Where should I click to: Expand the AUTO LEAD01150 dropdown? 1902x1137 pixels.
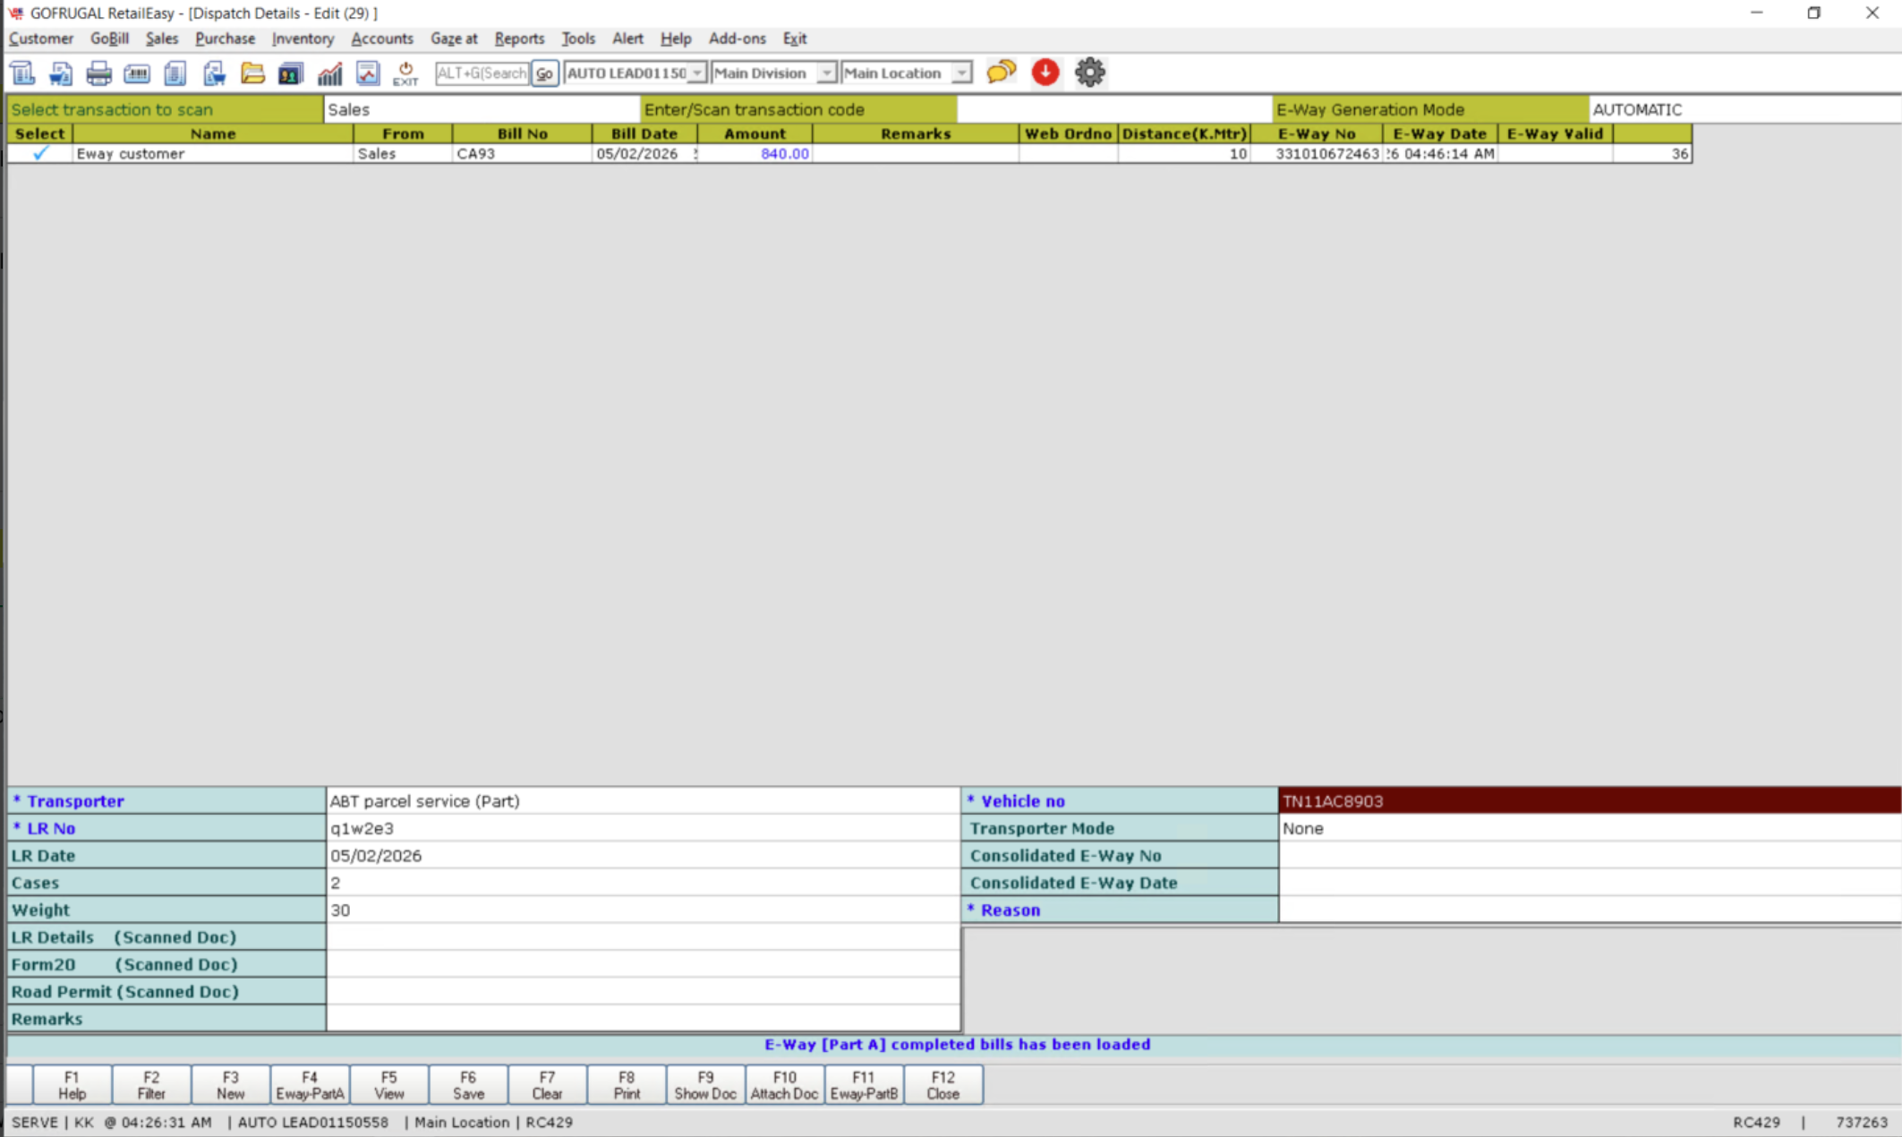point(696,73)
